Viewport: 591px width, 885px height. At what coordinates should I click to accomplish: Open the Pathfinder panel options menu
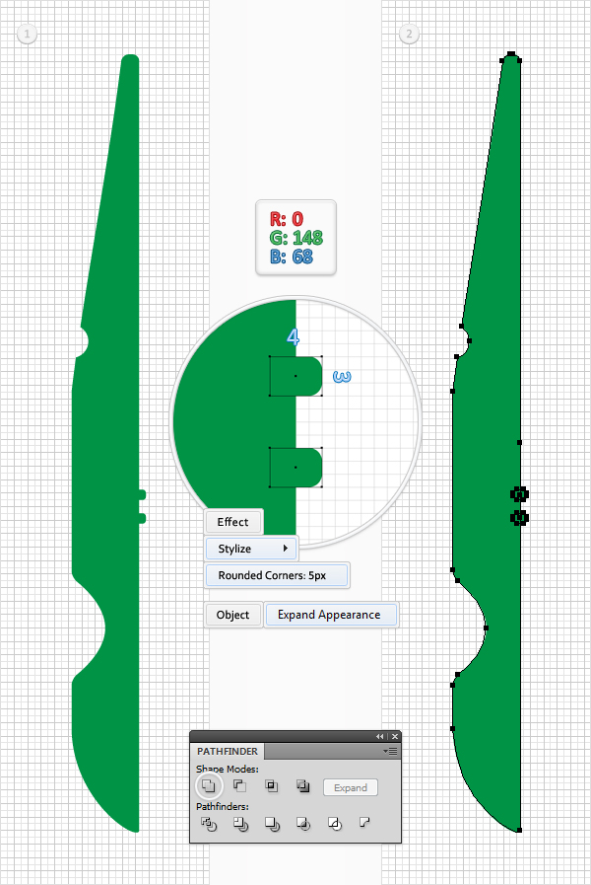click(390, 751)
